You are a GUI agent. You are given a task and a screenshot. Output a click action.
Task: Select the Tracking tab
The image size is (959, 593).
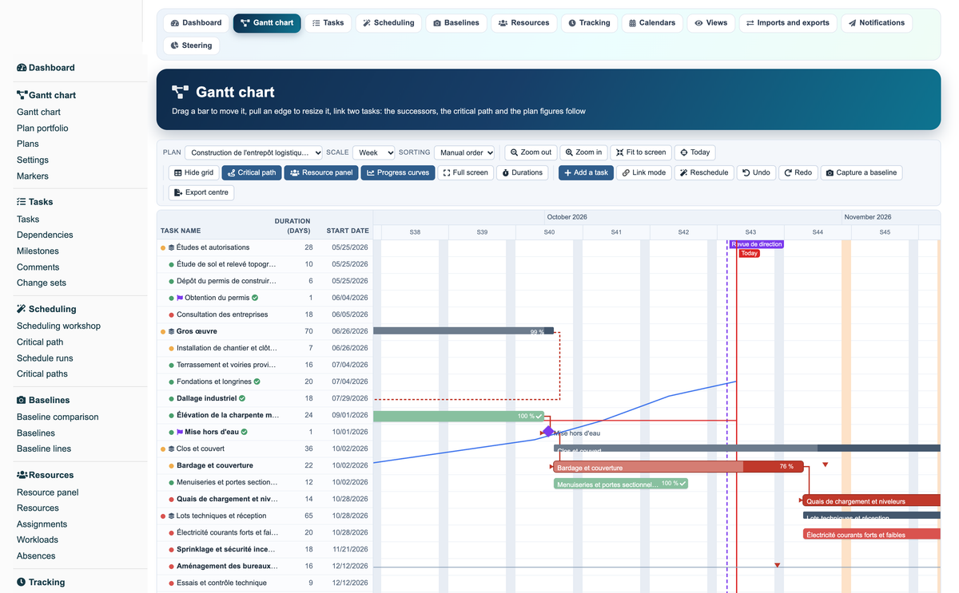[589, 23]
